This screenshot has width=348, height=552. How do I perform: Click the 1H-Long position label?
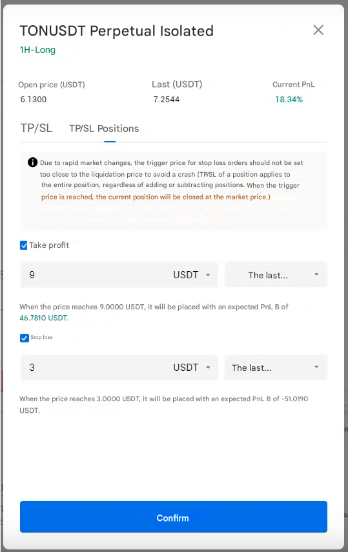[37, 50]
